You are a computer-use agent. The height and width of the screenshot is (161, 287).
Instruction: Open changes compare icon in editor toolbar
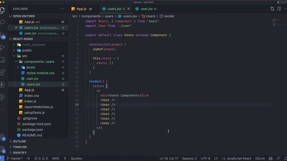tap(272, 9)
